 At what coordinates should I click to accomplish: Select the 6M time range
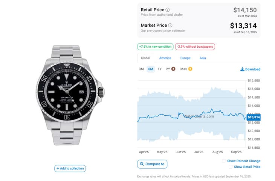[x=150, y=69]
